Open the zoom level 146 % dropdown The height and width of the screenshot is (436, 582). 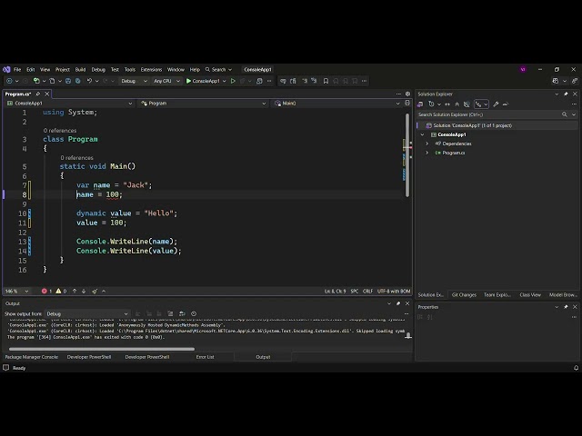[x=16, y=291]
